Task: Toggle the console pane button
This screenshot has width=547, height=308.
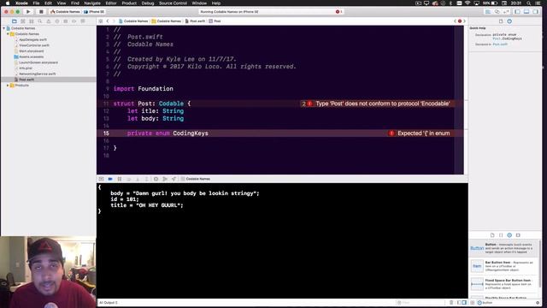Action: [x=464, y=302]
